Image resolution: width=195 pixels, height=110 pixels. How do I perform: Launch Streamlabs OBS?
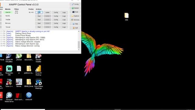coord(9,71)
